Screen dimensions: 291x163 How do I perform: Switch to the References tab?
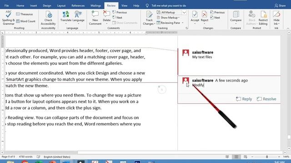78,5
